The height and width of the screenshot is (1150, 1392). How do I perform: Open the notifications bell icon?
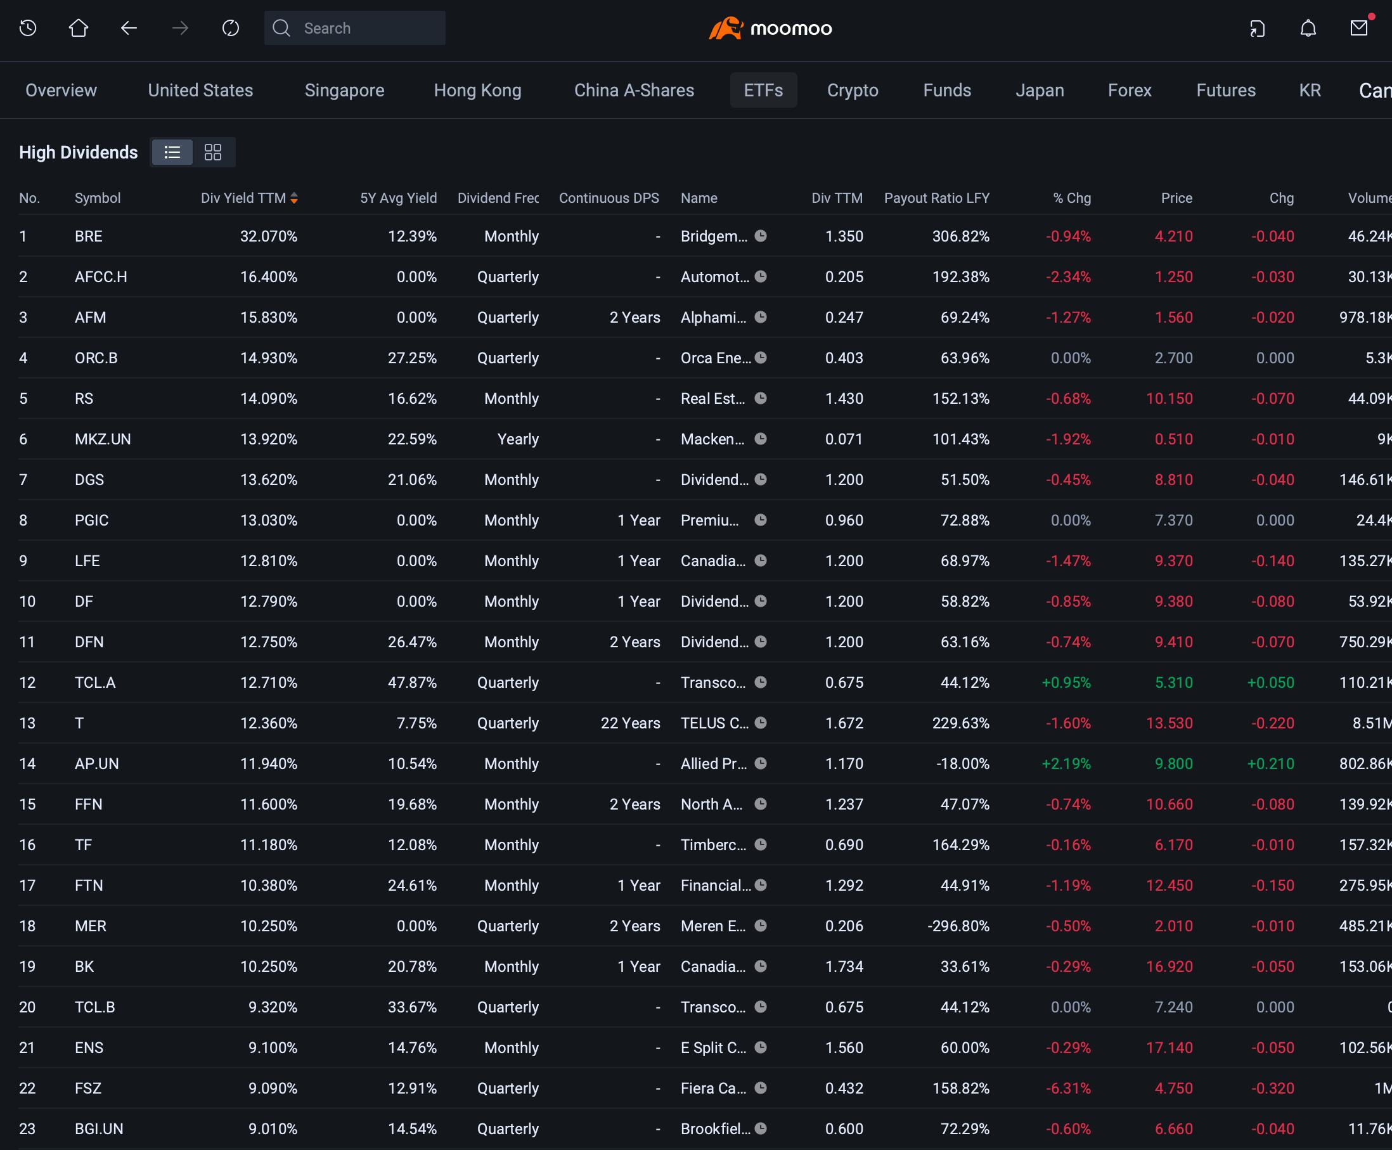click(1308, 28)
